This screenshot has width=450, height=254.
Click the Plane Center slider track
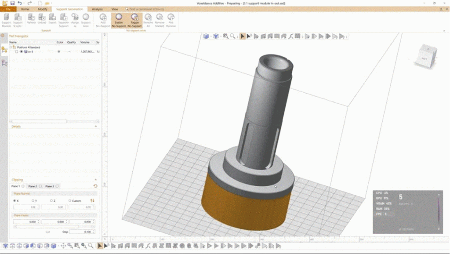(46, 227)
